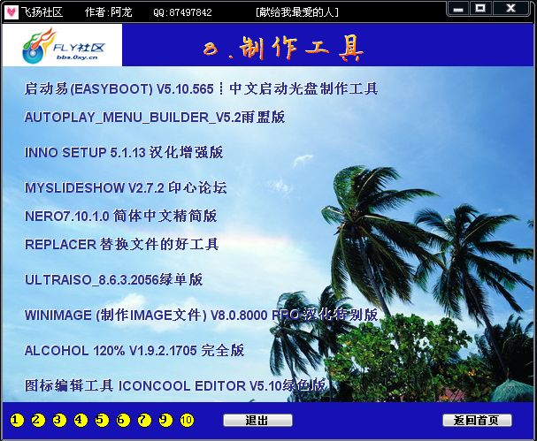Open AUTOPLAY_MENU_BUILDER_V5.2 雨盟版 entry

155,117
